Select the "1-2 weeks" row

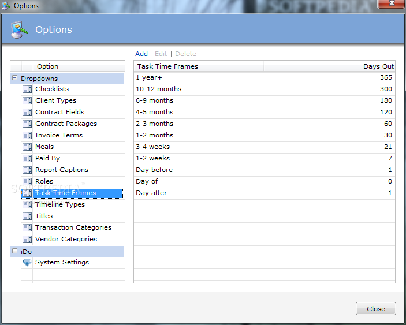click(x=265, y=158)
